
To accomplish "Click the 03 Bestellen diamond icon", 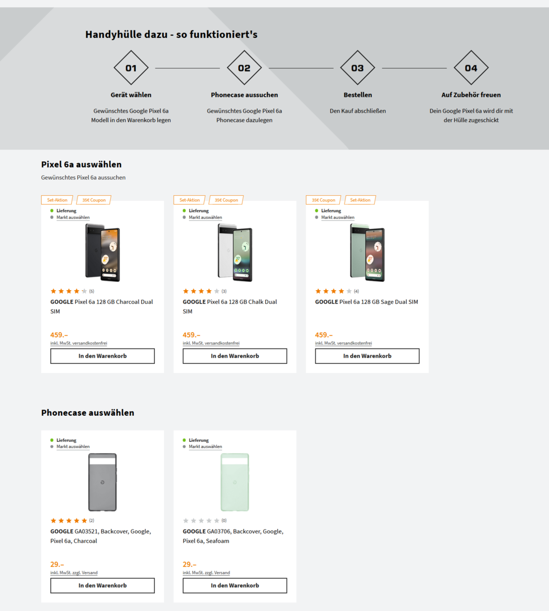I will point(357,68).
